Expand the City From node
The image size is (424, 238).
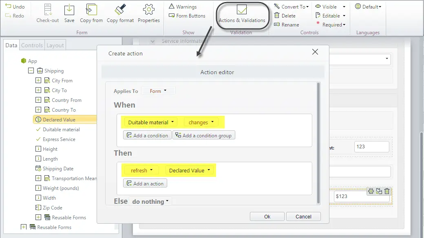click(x=38, y=80)
